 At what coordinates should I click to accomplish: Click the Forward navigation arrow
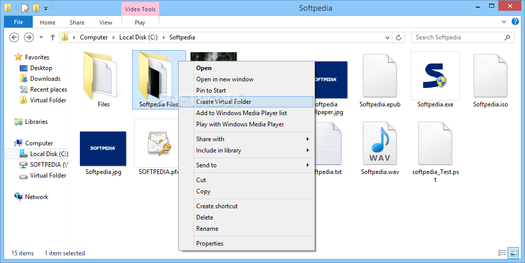29,37
